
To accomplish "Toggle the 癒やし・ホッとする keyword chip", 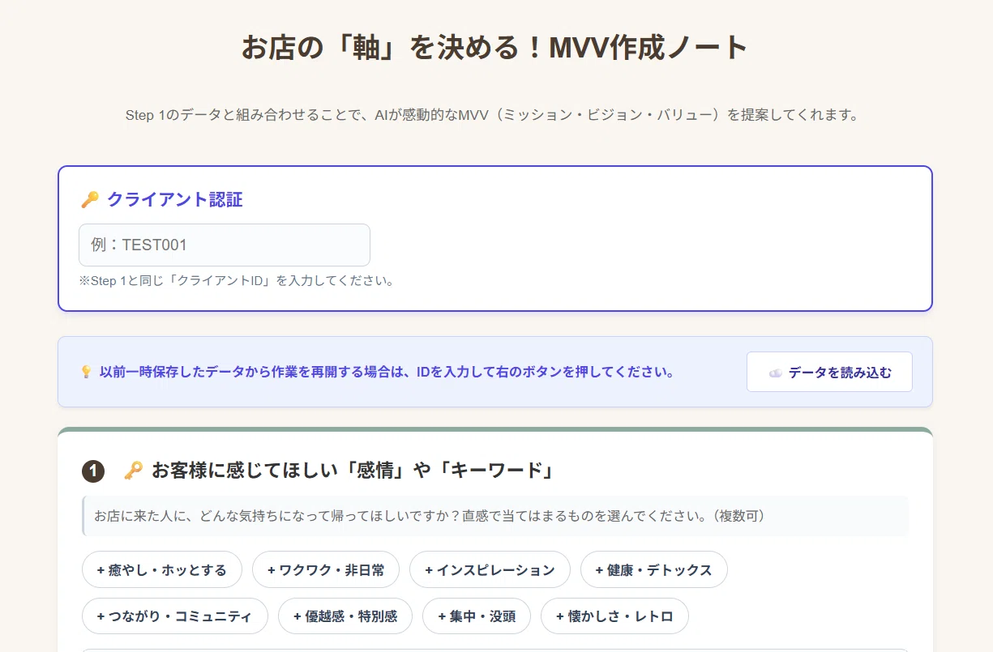I will pos(162,569).
